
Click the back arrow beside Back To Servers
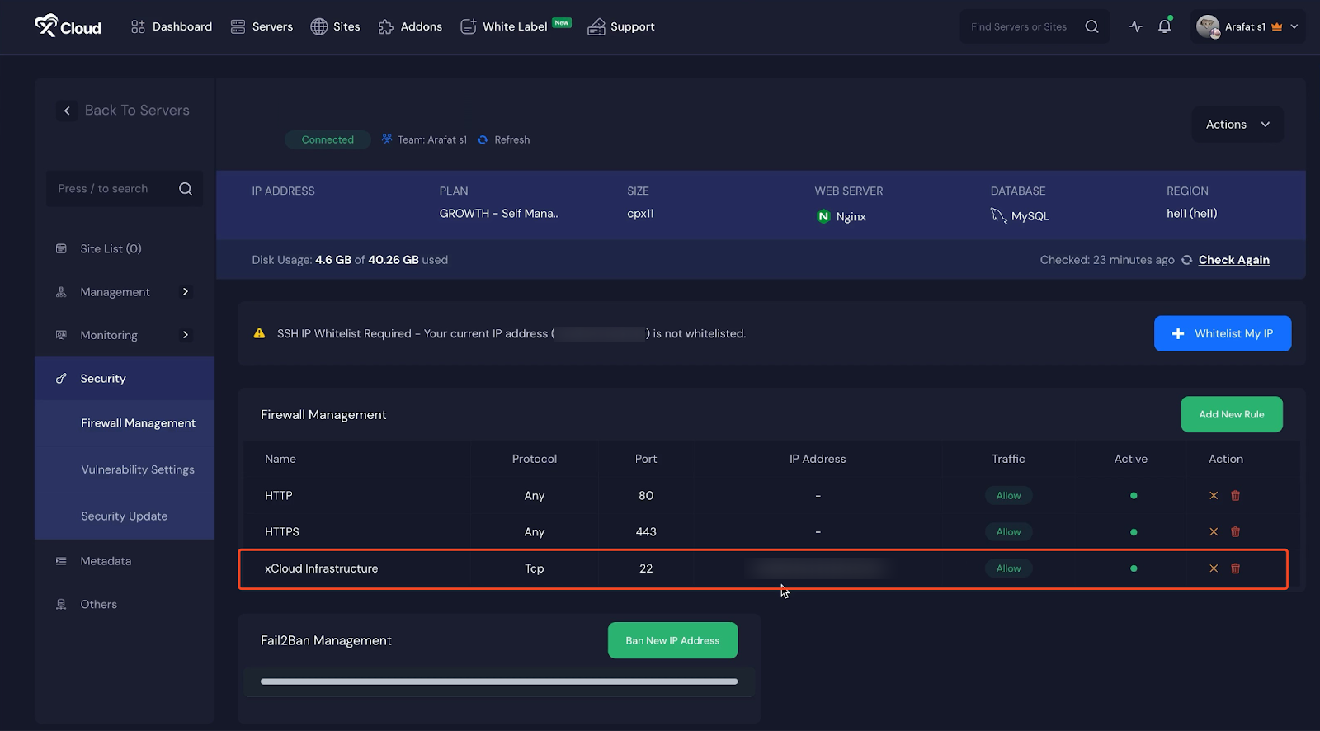point(67,111)
